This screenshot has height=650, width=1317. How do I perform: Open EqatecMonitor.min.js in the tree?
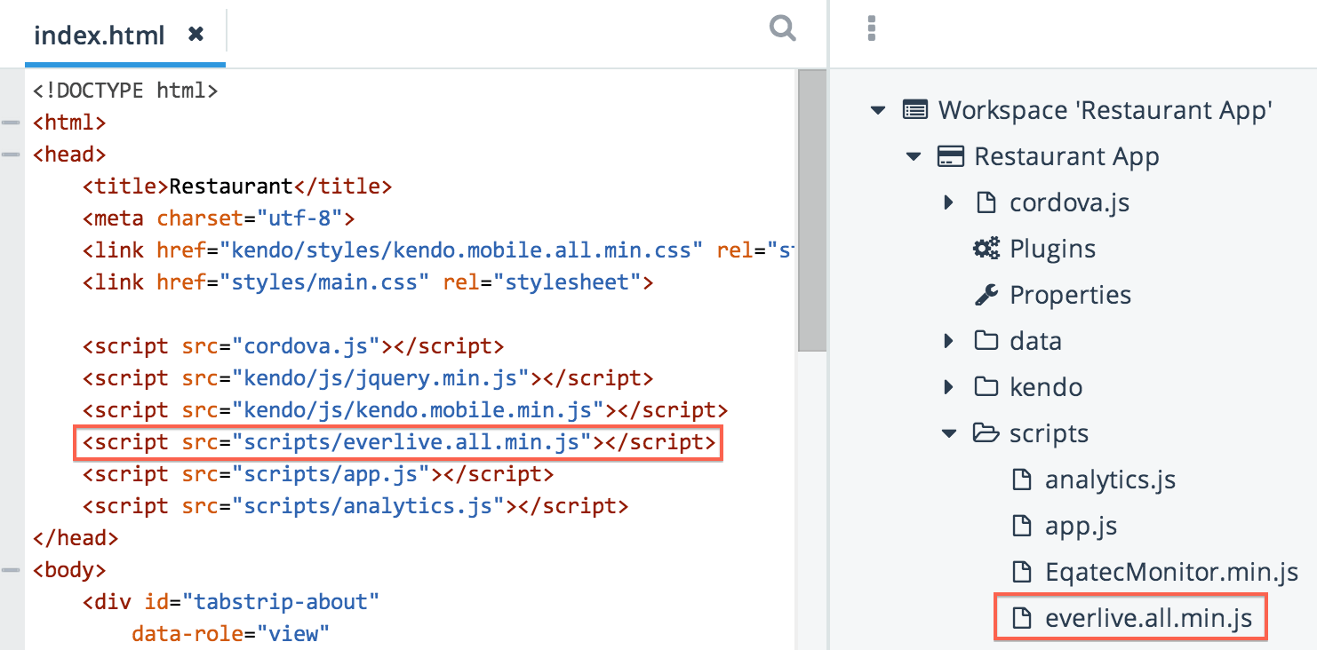pos(1172,572)
